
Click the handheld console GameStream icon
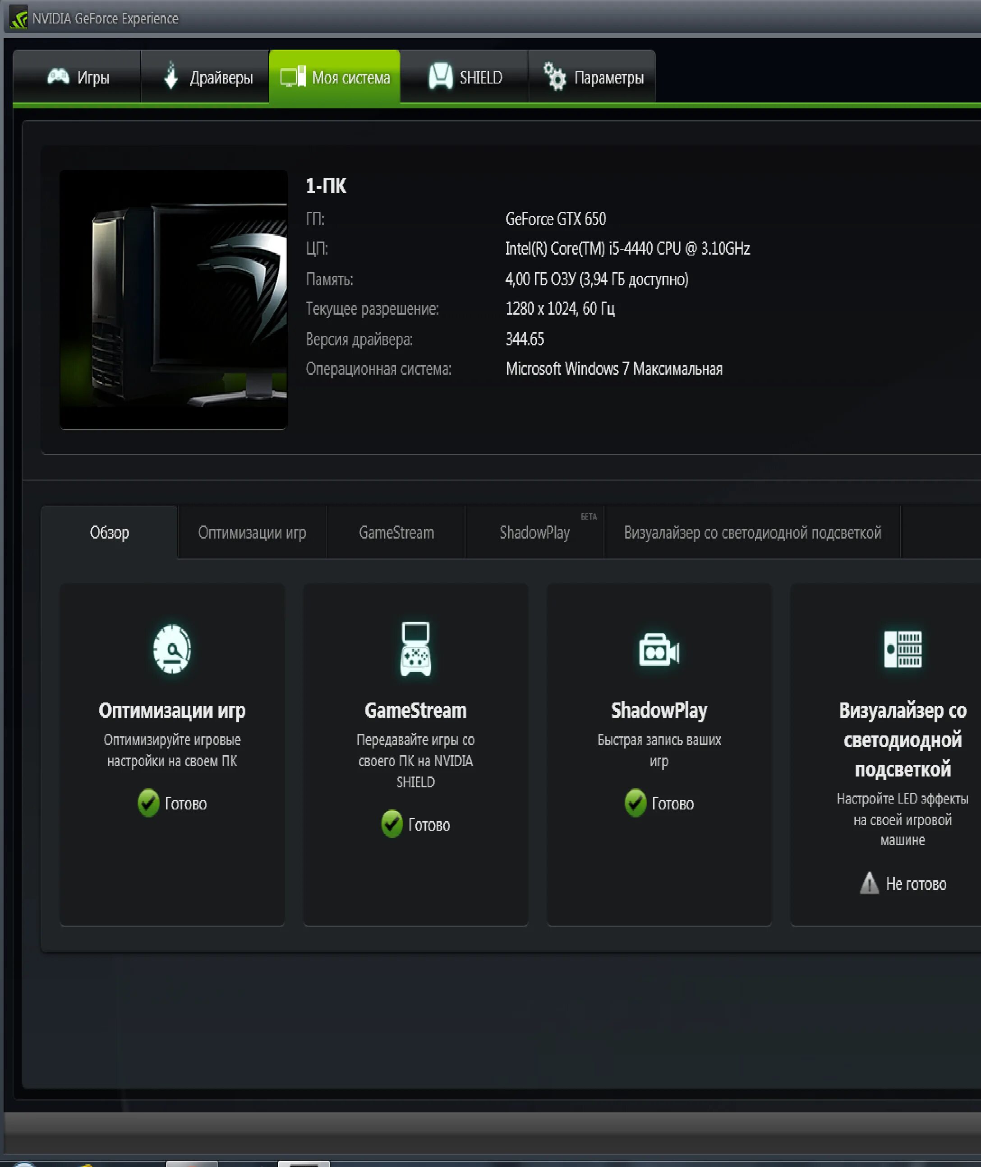416,649
